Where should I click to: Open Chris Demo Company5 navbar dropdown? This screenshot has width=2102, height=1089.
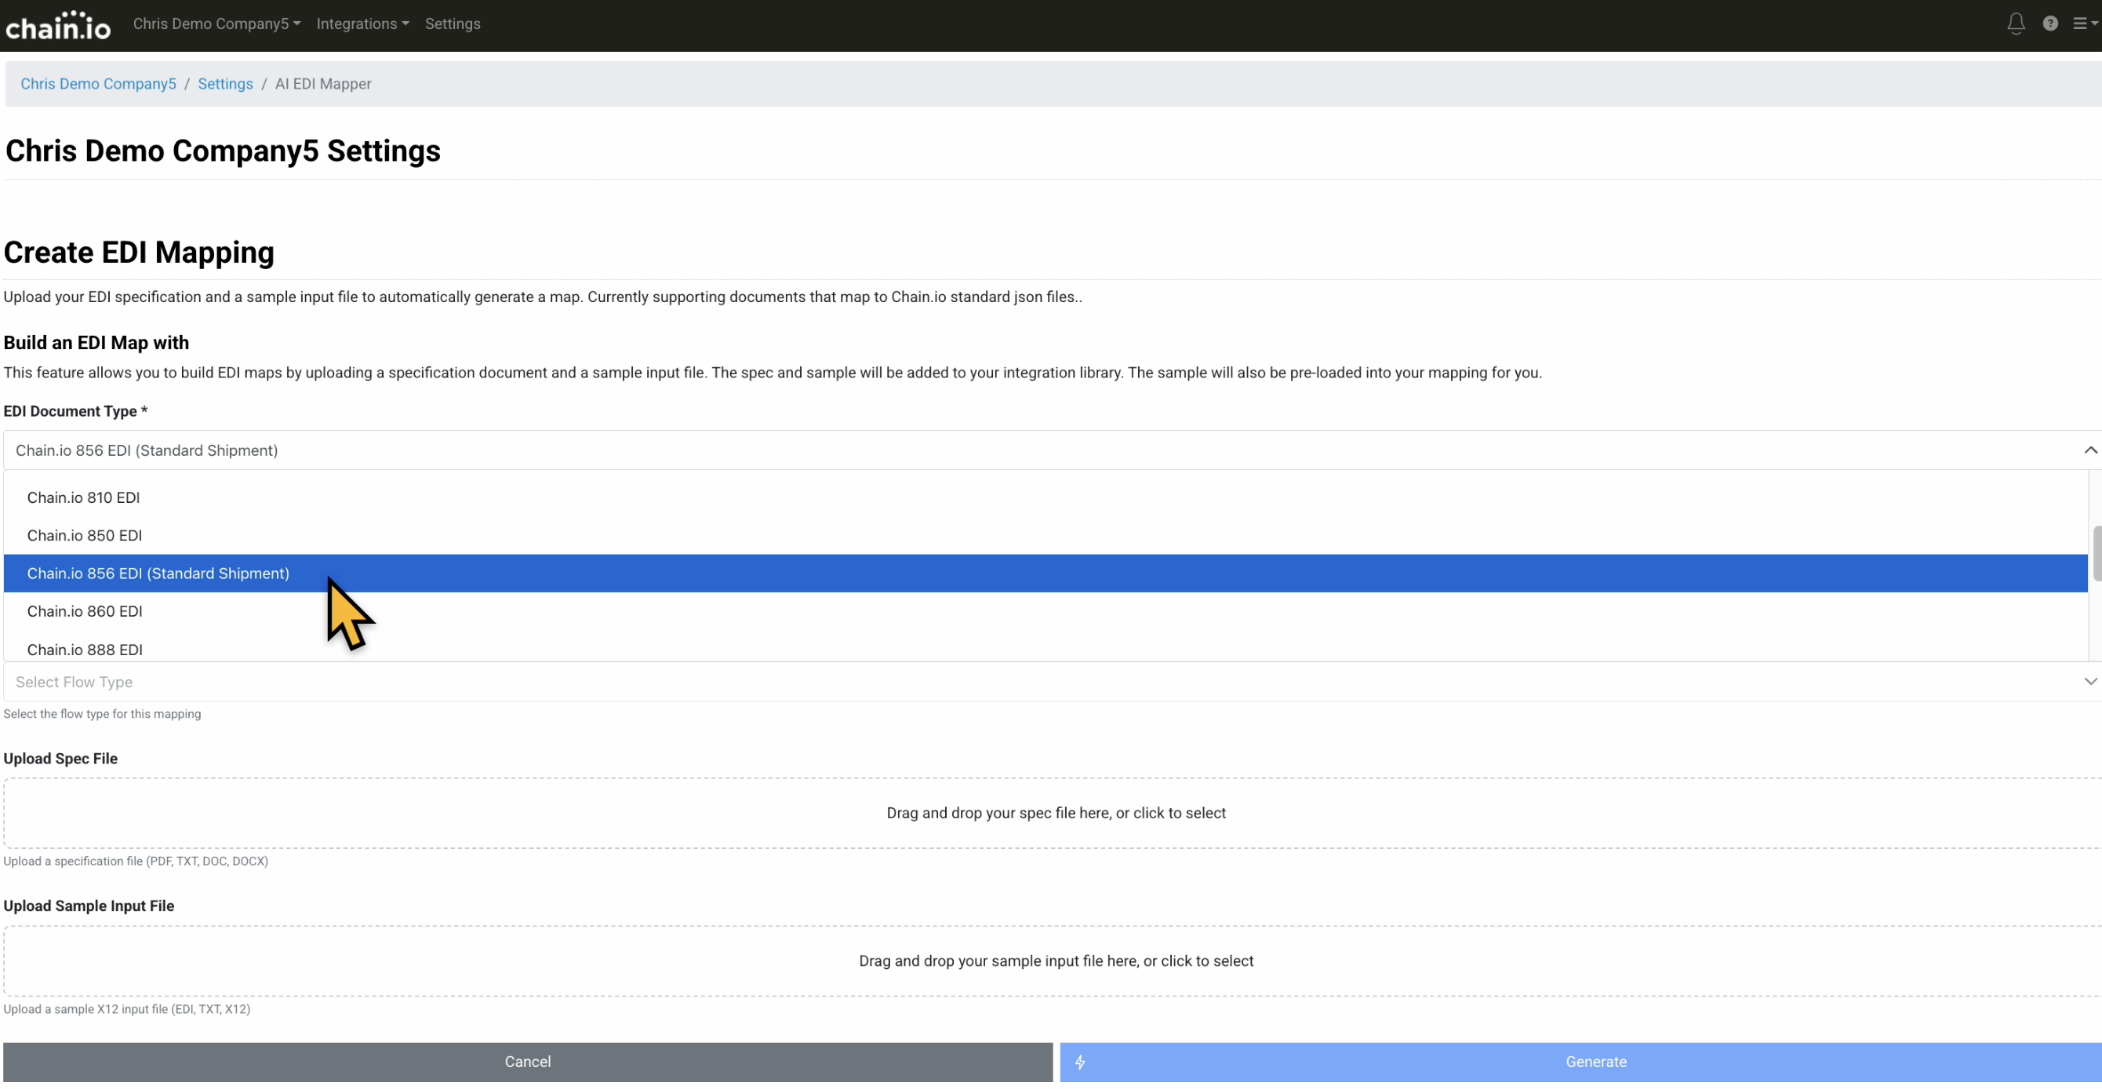pyautogui.click(x=216, y=24)
